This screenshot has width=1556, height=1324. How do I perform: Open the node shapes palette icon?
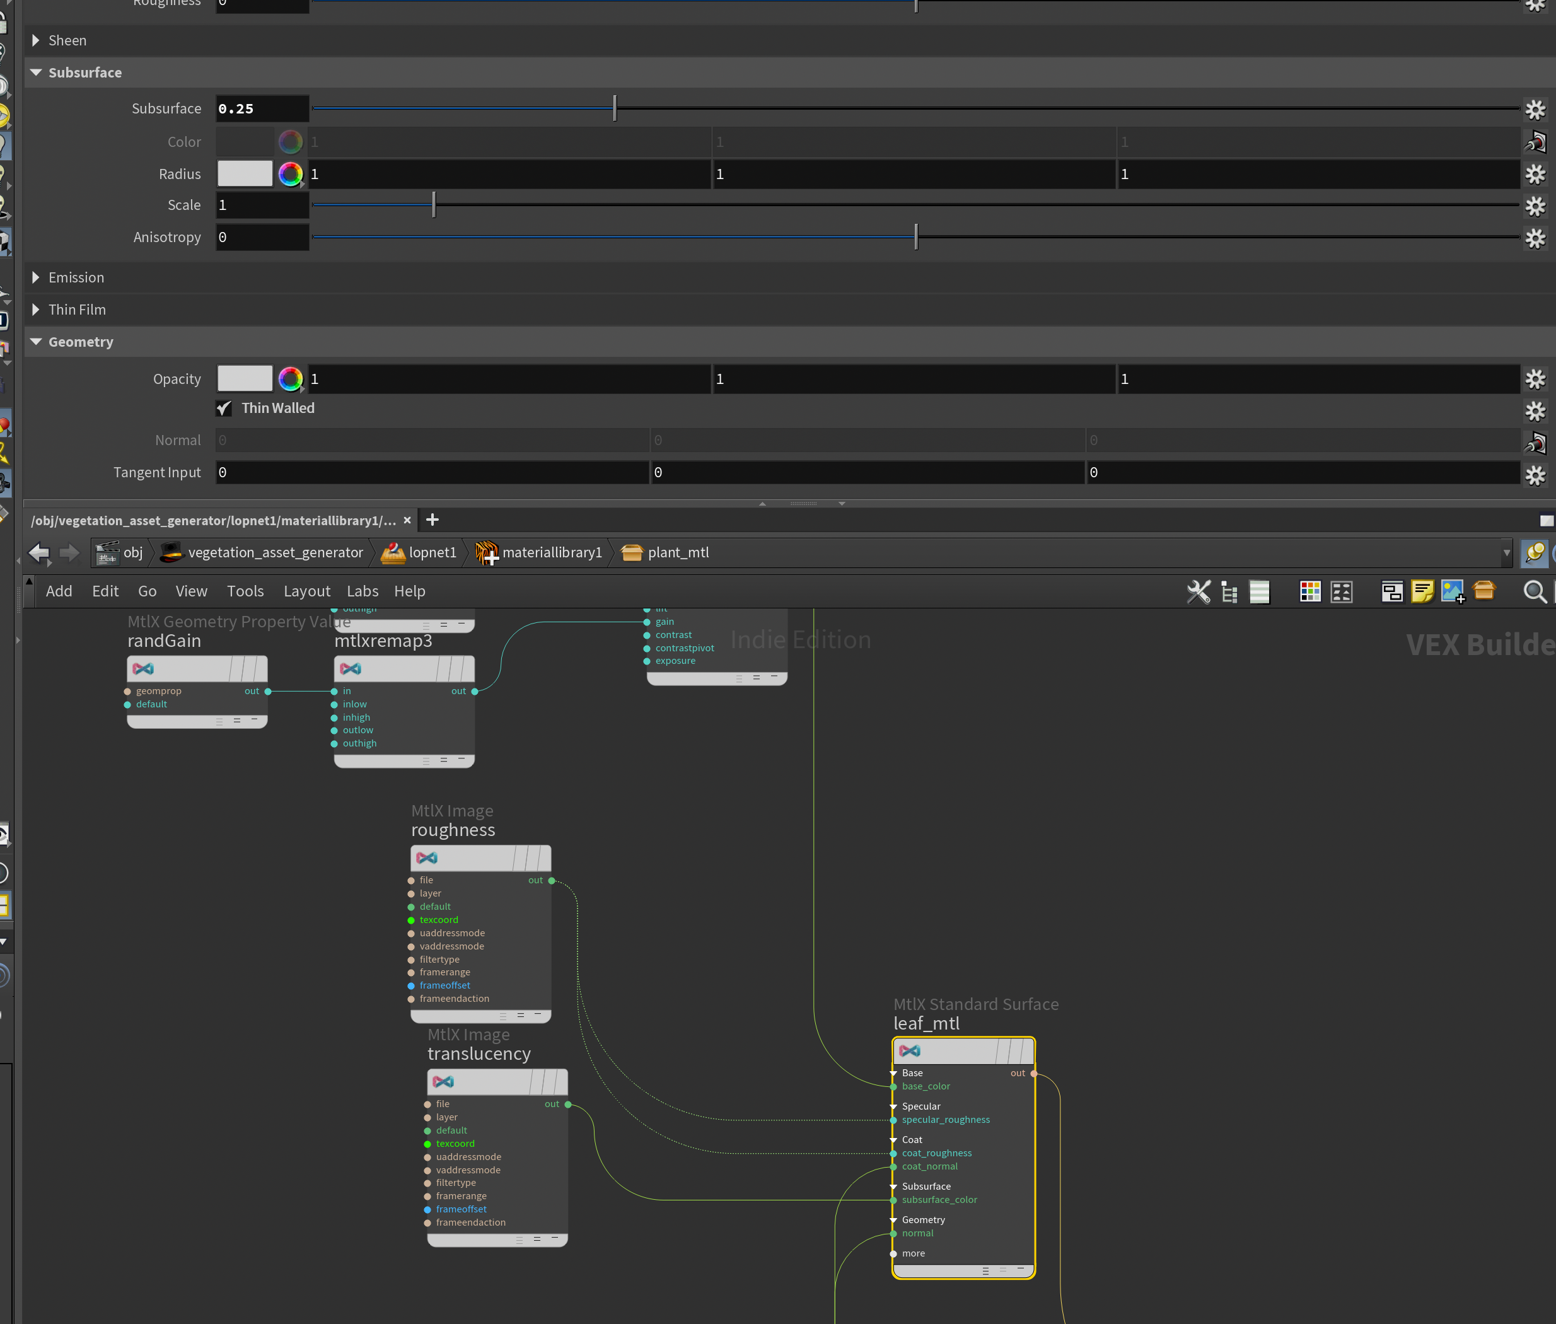(1342, 591)
